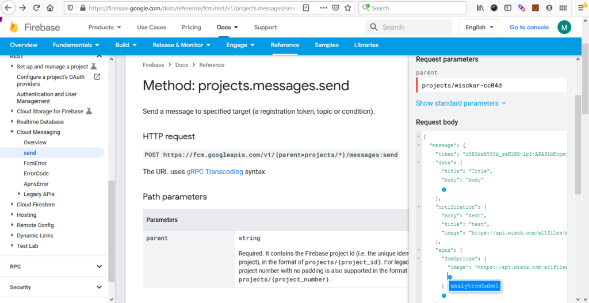Click Go to console link
Image resolution: width=589 pixels, height=303 pixels.
click(529, 27)
